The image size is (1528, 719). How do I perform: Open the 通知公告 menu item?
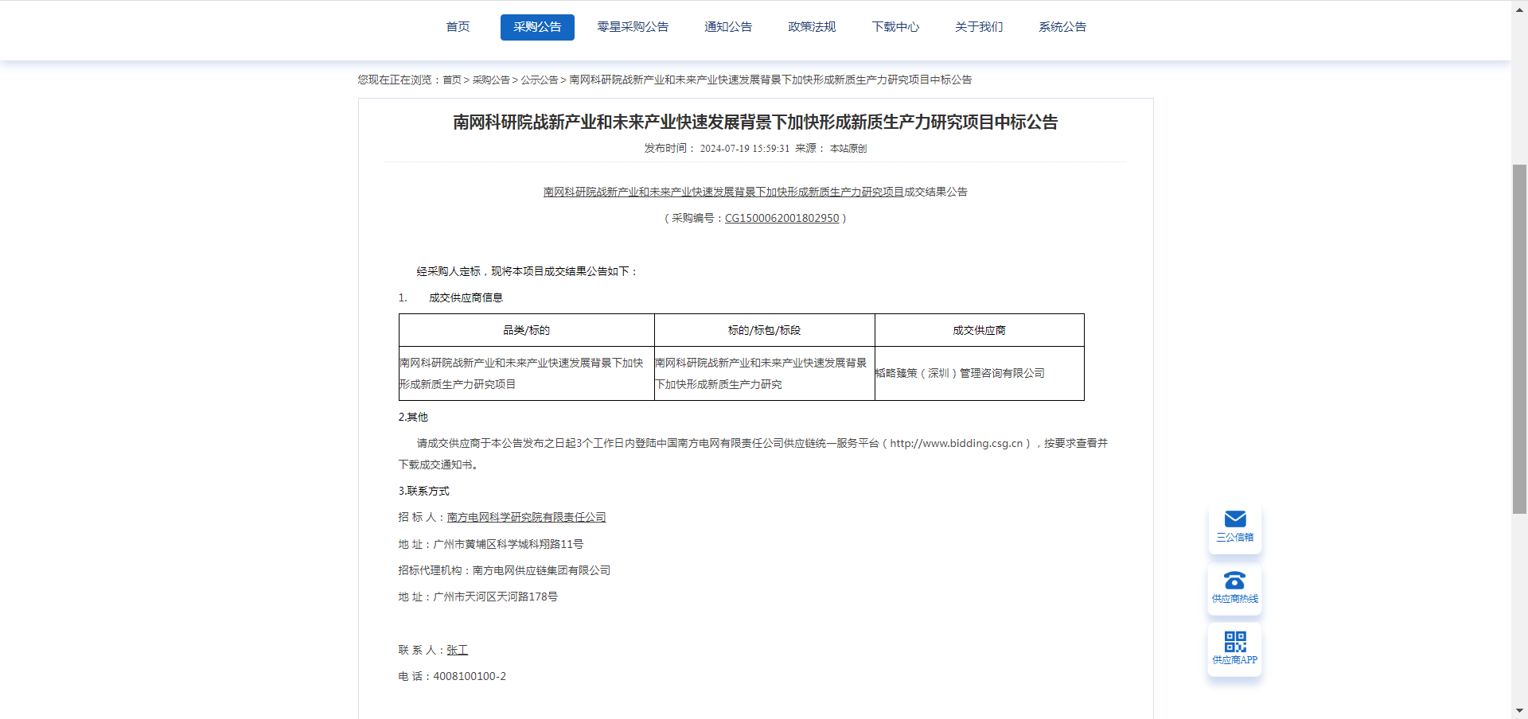coord(728,27)
